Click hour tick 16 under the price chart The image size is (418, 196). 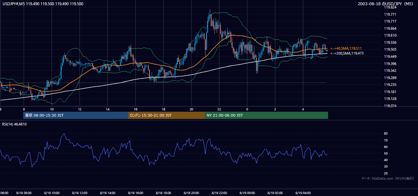(136, 109)
